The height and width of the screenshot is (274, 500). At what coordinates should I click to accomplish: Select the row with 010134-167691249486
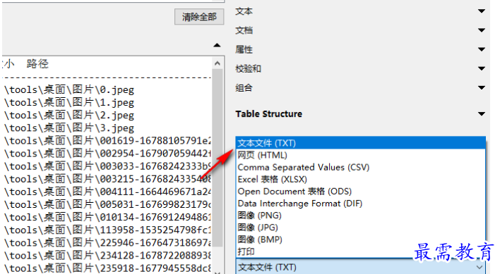[107, 218]
